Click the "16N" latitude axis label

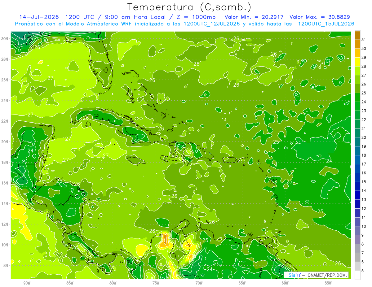coord(5,183)
